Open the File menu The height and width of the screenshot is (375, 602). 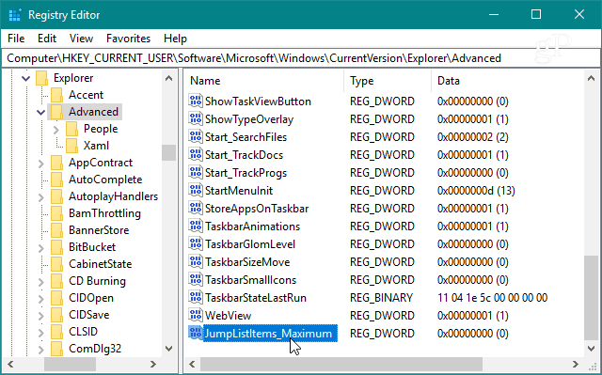(16, 39)
